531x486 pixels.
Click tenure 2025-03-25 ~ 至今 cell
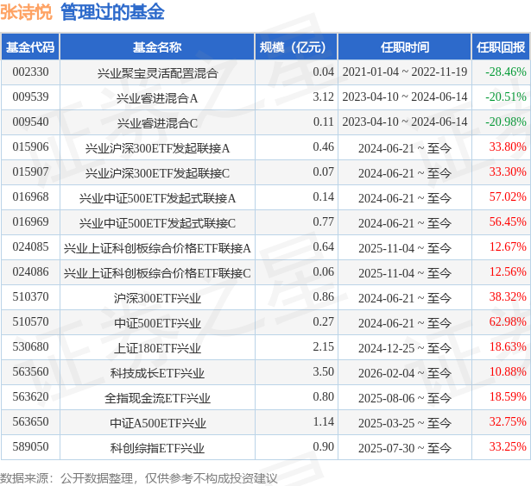[x=404, y=422]
